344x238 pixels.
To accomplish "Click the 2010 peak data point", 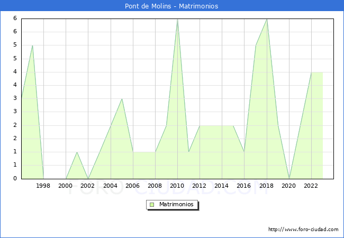I will (x=177, y=19).
